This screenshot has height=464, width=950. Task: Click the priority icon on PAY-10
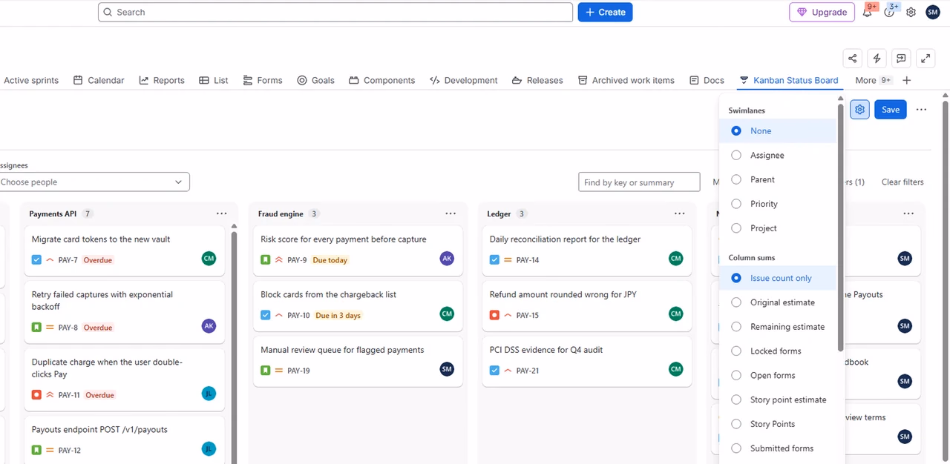(279, 315)
